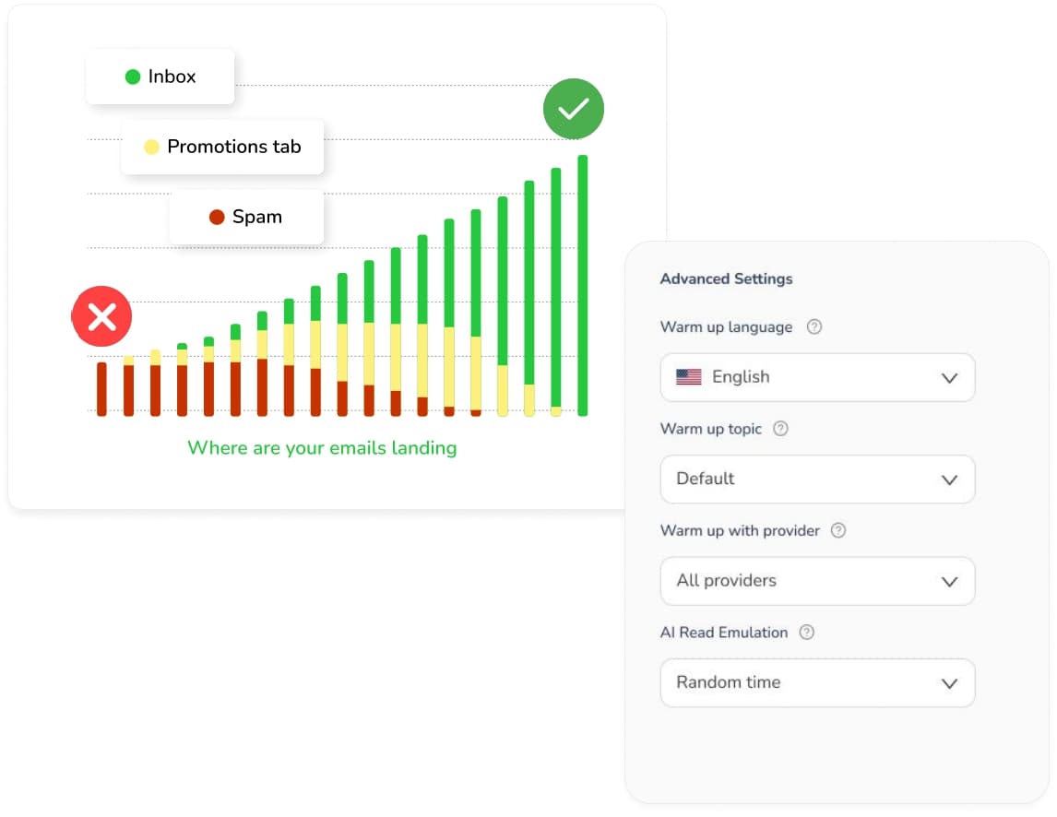Select the Promotions tab legend label
Image resolution: width=1057 pixels, height=817 pixels.
(x=234, y=147)
